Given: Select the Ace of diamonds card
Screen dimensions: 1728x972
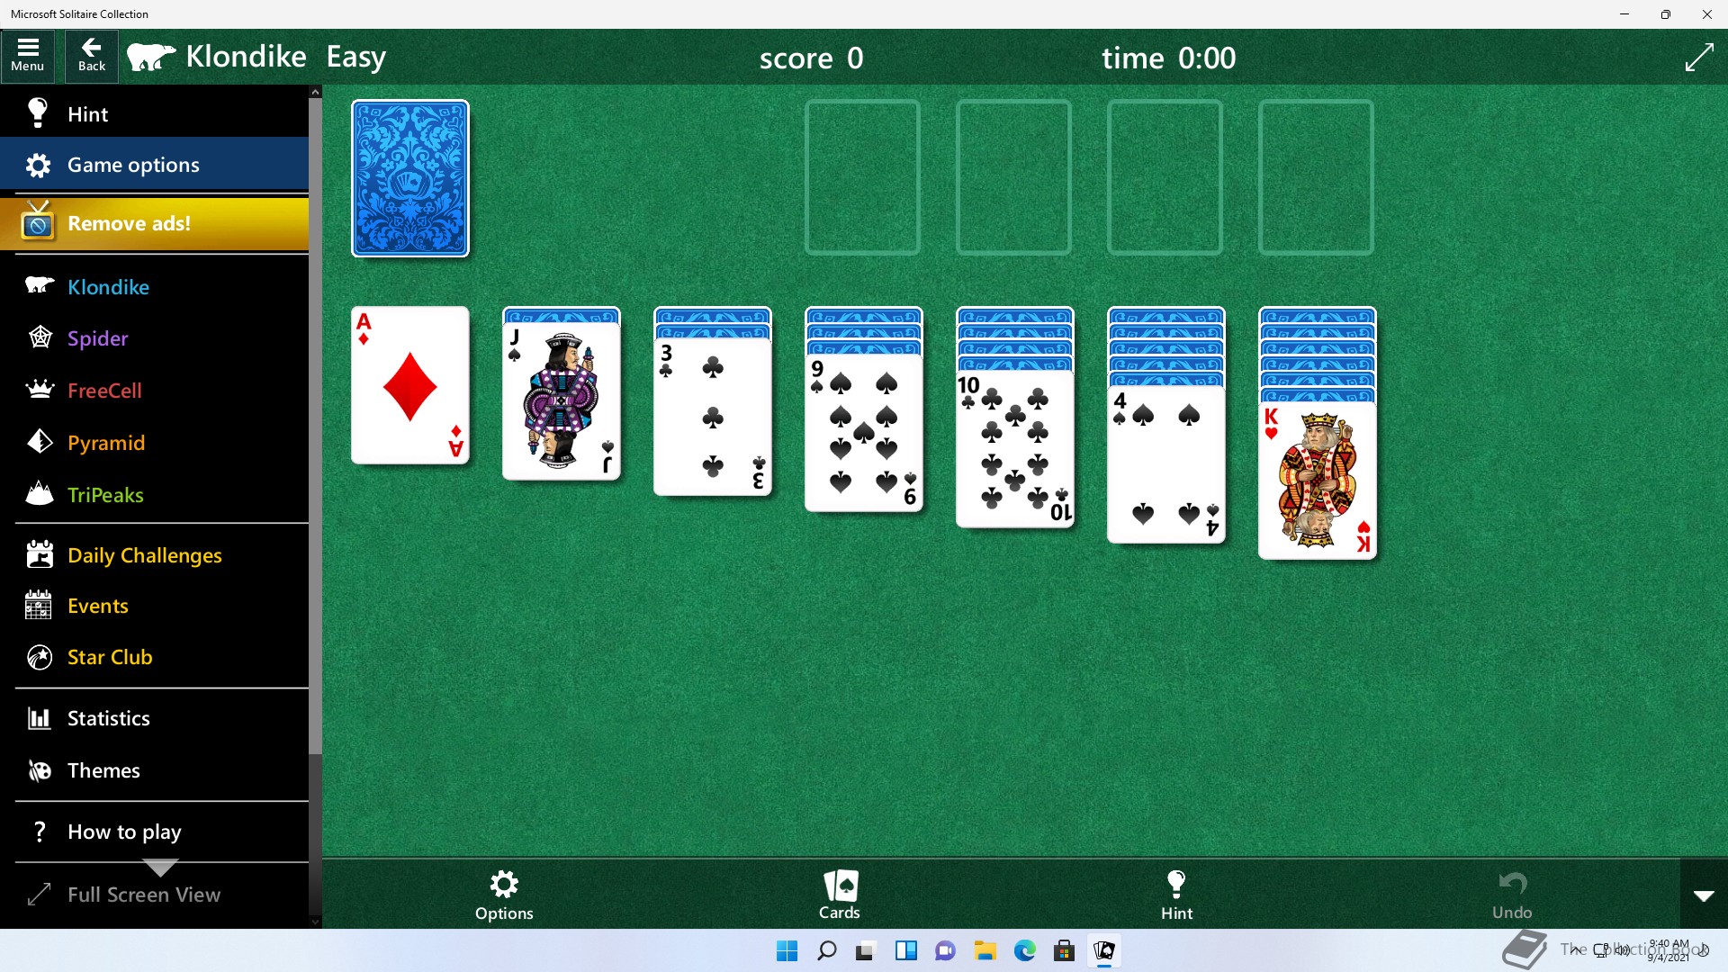Looking at the screenshot, I should (x=410, y=385).
